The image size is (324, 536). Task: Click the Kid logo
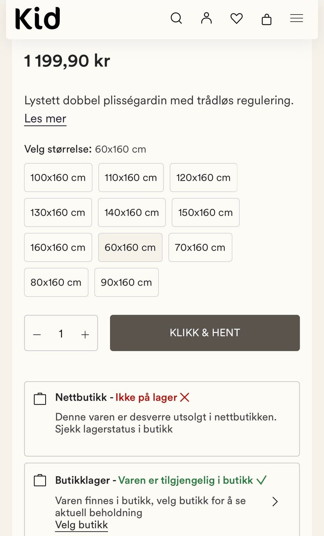coord(37,18)
